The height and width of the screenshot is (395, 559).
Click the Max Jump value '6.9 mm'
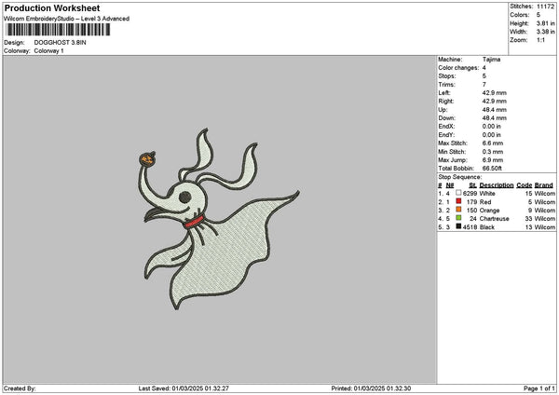coord(493,160)
